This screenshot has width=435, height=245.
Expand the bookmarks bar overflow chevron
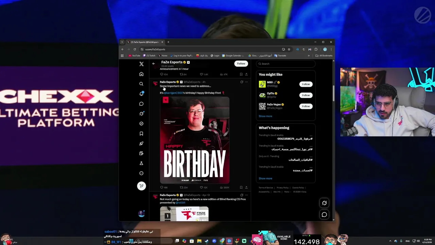(x=309, y=55)
